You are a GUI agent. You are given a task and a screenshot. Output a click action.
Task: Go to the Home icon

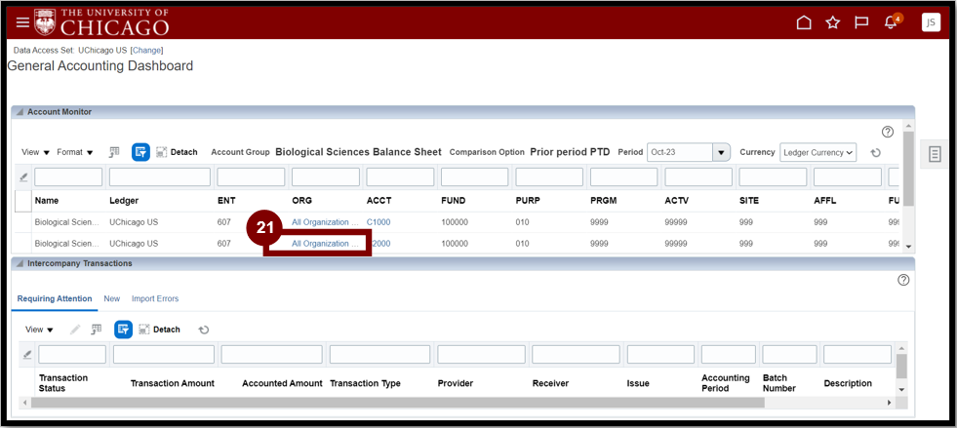(x=805, y=22)
